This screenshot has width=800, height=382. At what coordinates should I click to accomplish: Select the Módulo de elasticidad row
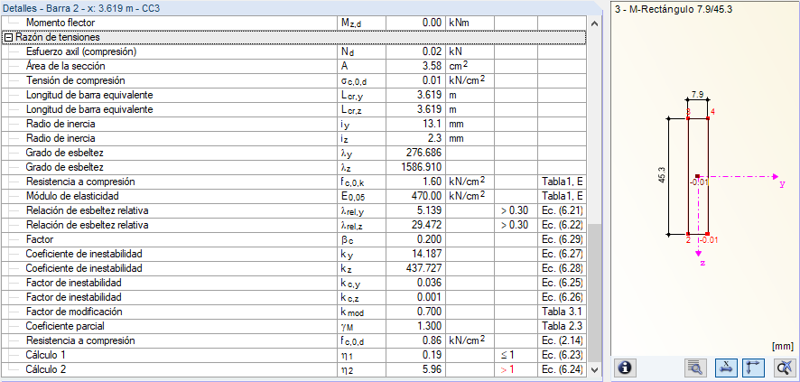[293, 196]
